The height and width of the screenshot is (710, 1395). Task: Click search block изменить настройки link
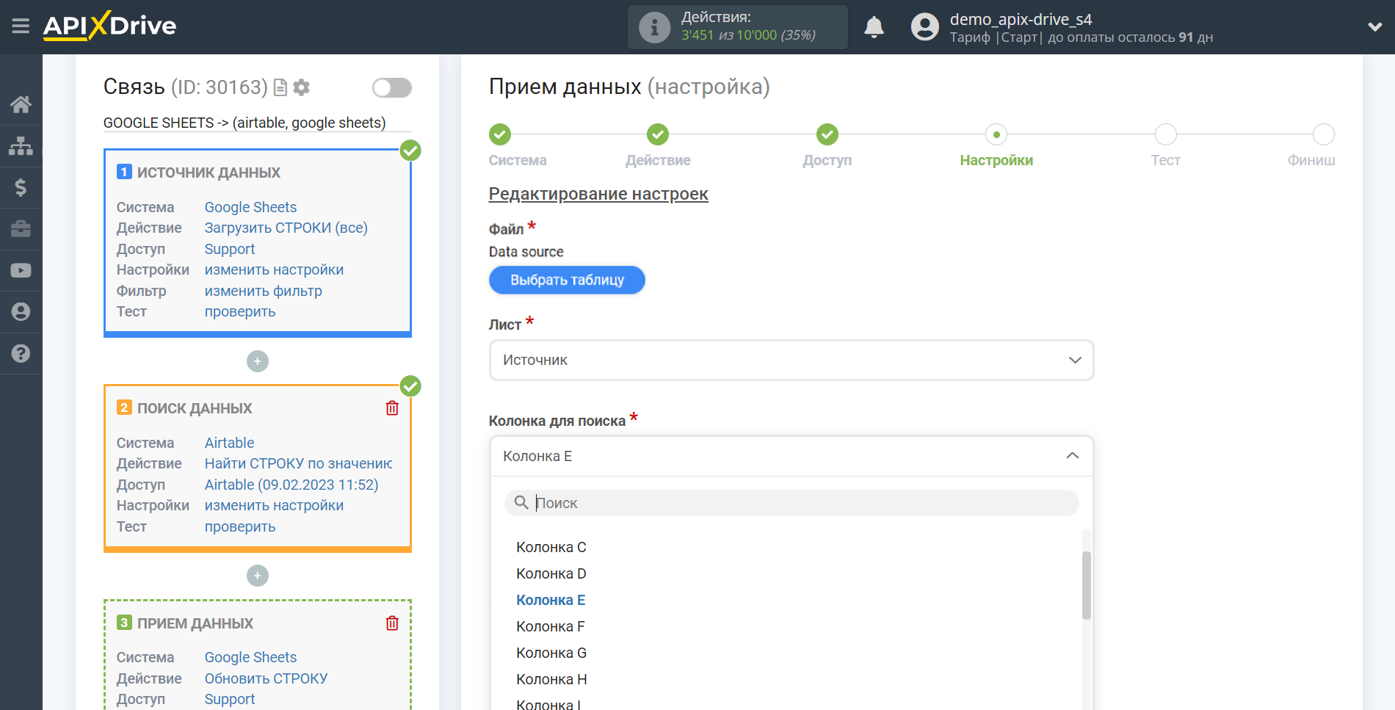[274, 505]
